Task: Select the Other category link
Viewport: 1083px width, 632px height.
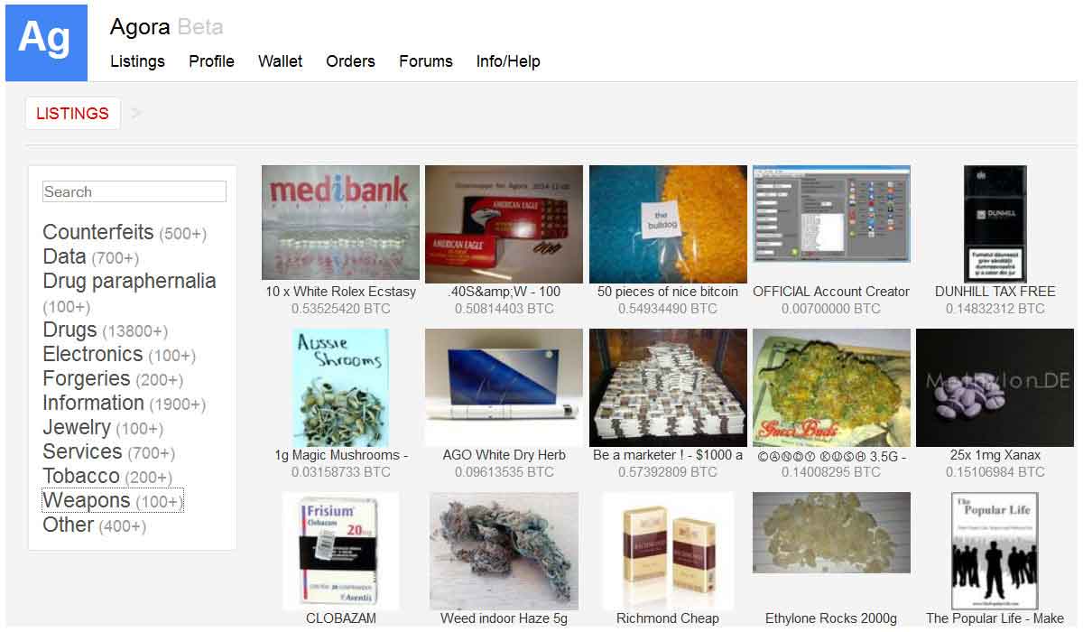Action: click(x=68, y=525)
